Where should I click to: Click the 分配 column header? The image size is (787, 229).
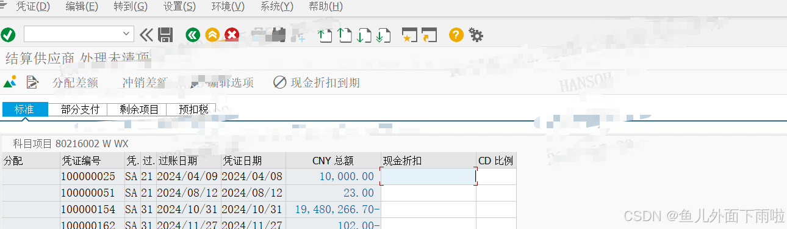click(31, 161)
